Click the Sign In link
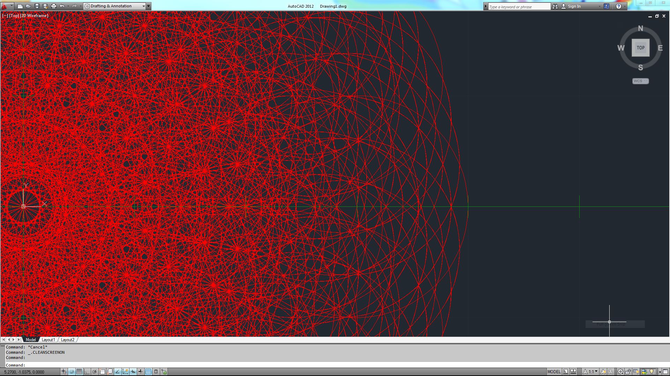 [574, 6]
